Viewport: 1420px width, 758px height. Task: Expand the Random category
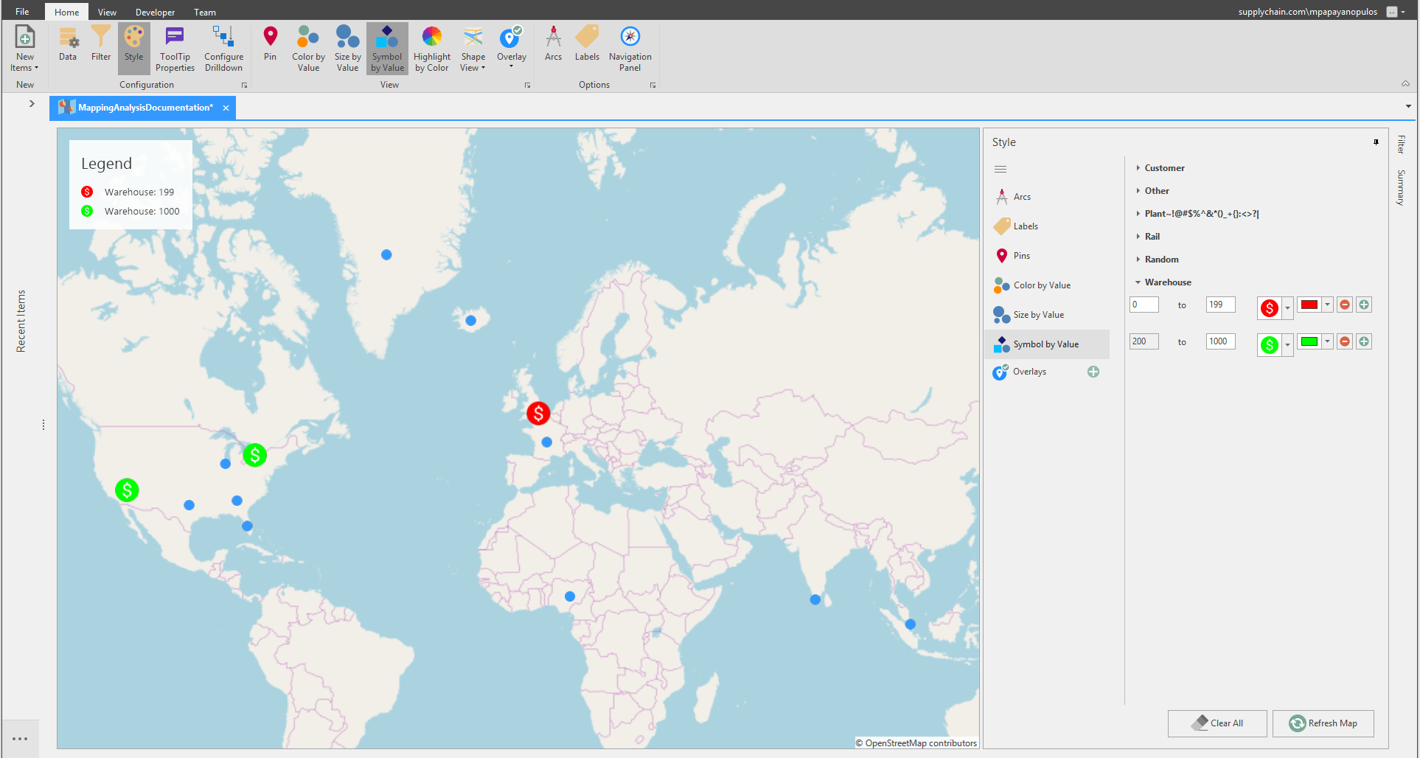tap(1138, 260)
